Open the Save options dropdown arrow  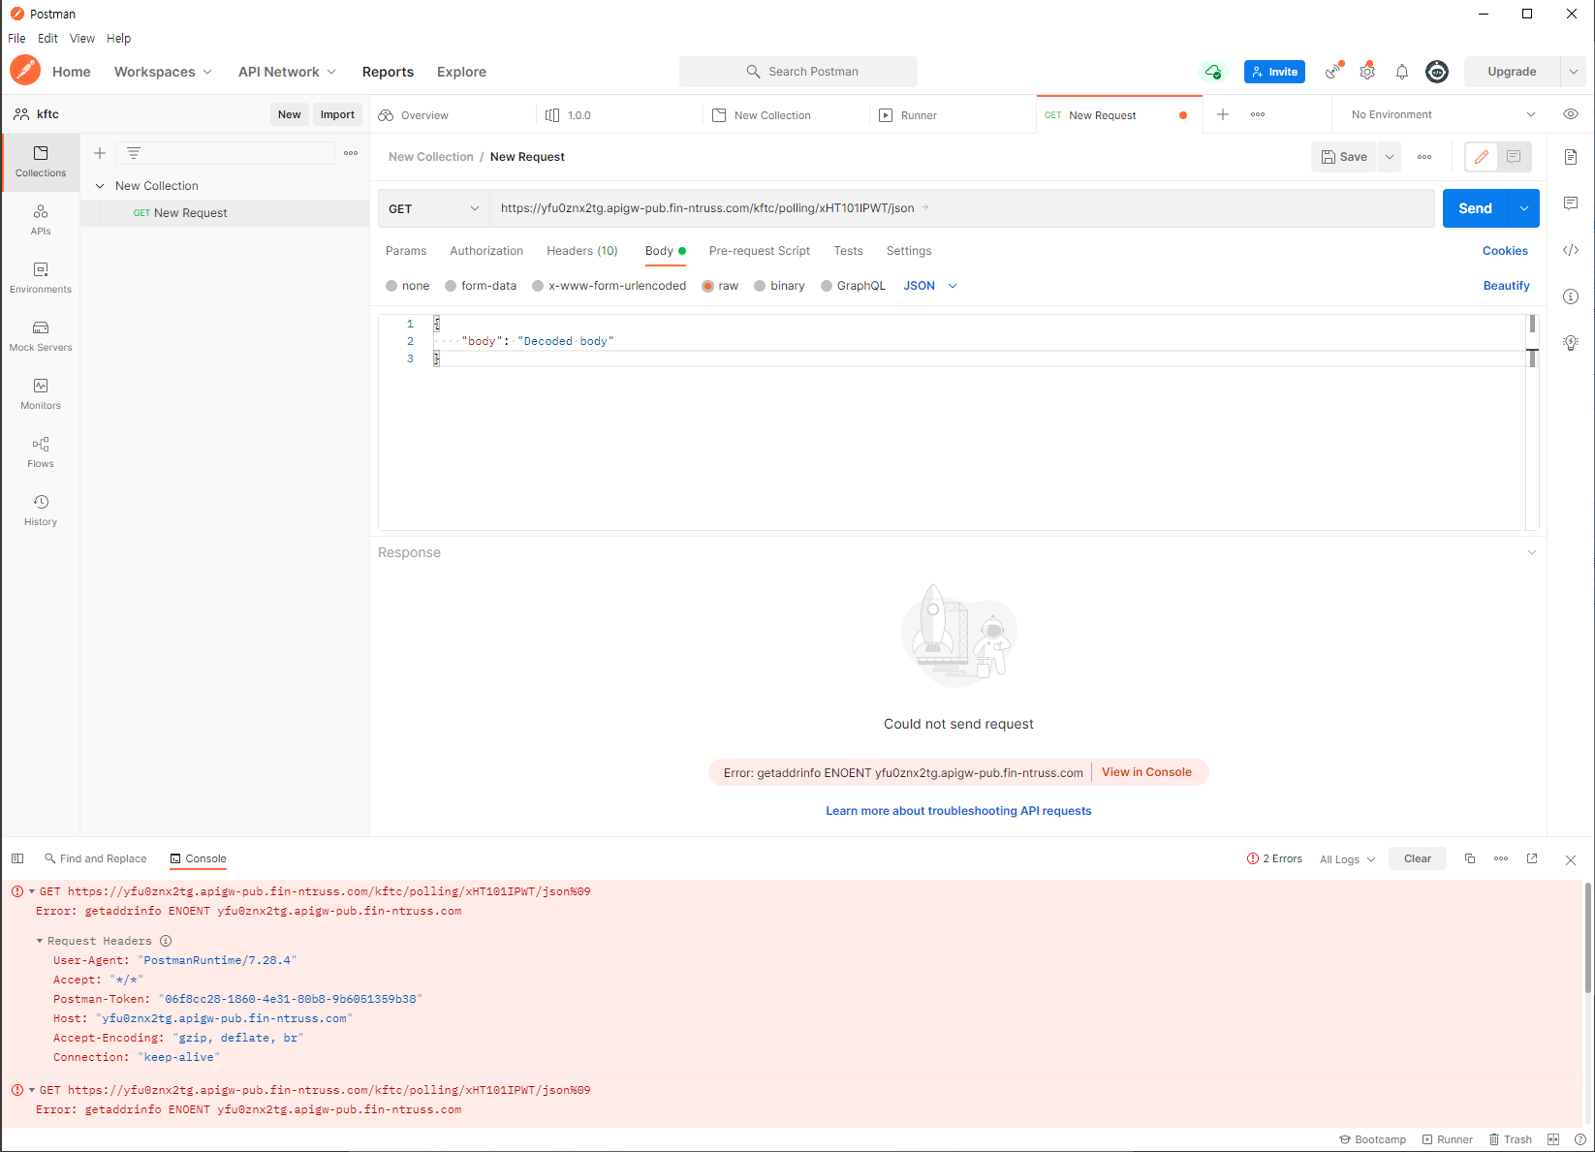coord(1389,157)
